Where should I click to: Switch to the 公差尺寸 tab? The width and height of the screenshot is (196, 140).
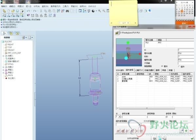coord(139,70)
